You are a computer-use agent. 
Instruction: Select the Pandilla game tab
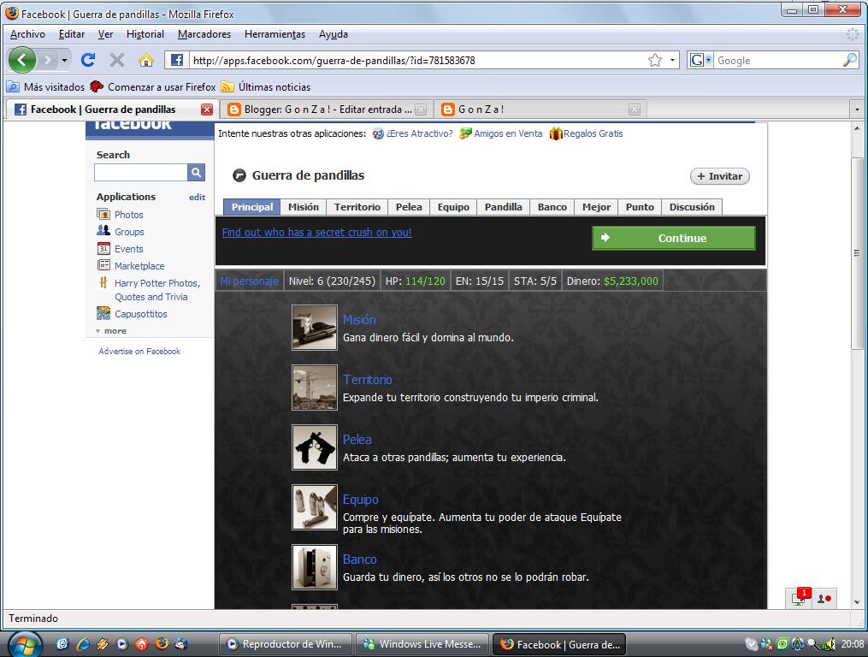pos(503,207)
